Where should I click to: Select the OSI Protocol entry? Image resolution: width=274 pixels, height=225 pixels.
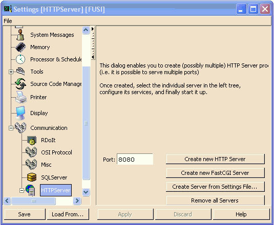[x=56, y=152]
